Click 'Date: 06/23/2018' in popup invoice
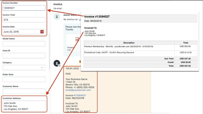This screenshot has height=114, width=203. tap(93, 21)
